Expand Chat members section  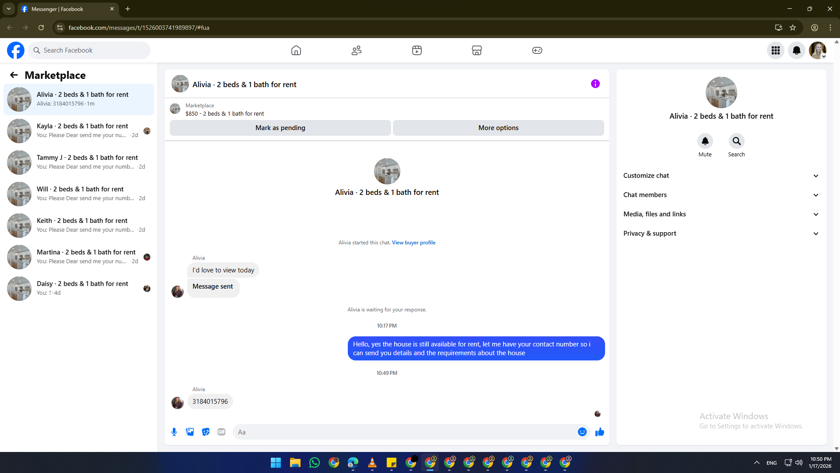pyautogui.click(x=721, y=195)
